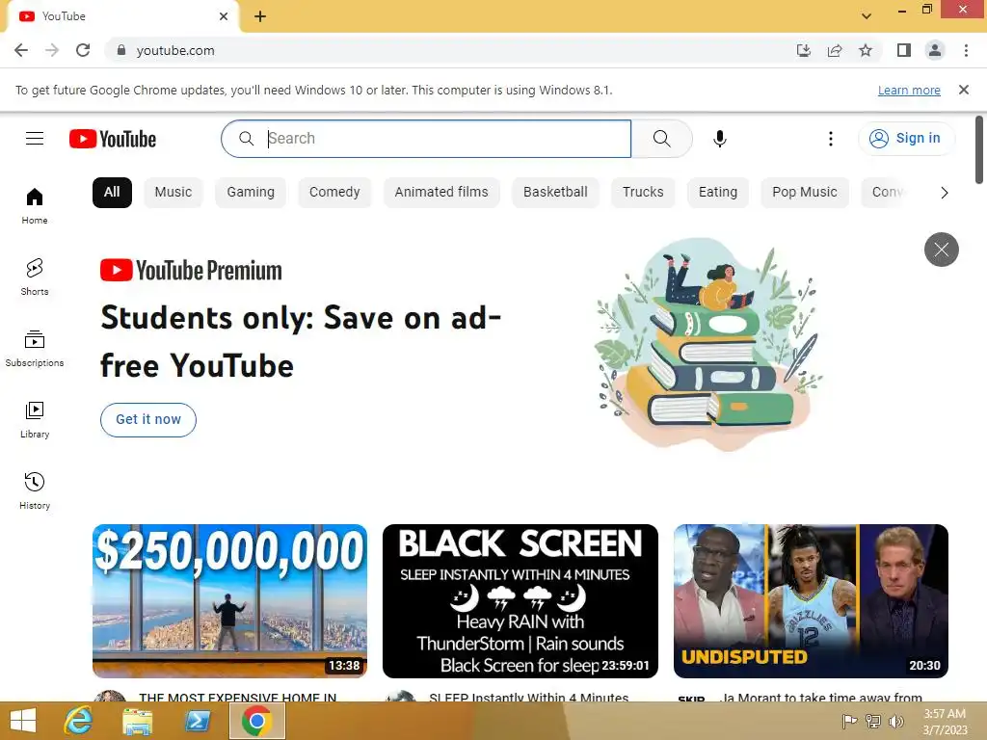987x740 pixels.
Task: Open the Windows Start button
Action: point(23,721)
